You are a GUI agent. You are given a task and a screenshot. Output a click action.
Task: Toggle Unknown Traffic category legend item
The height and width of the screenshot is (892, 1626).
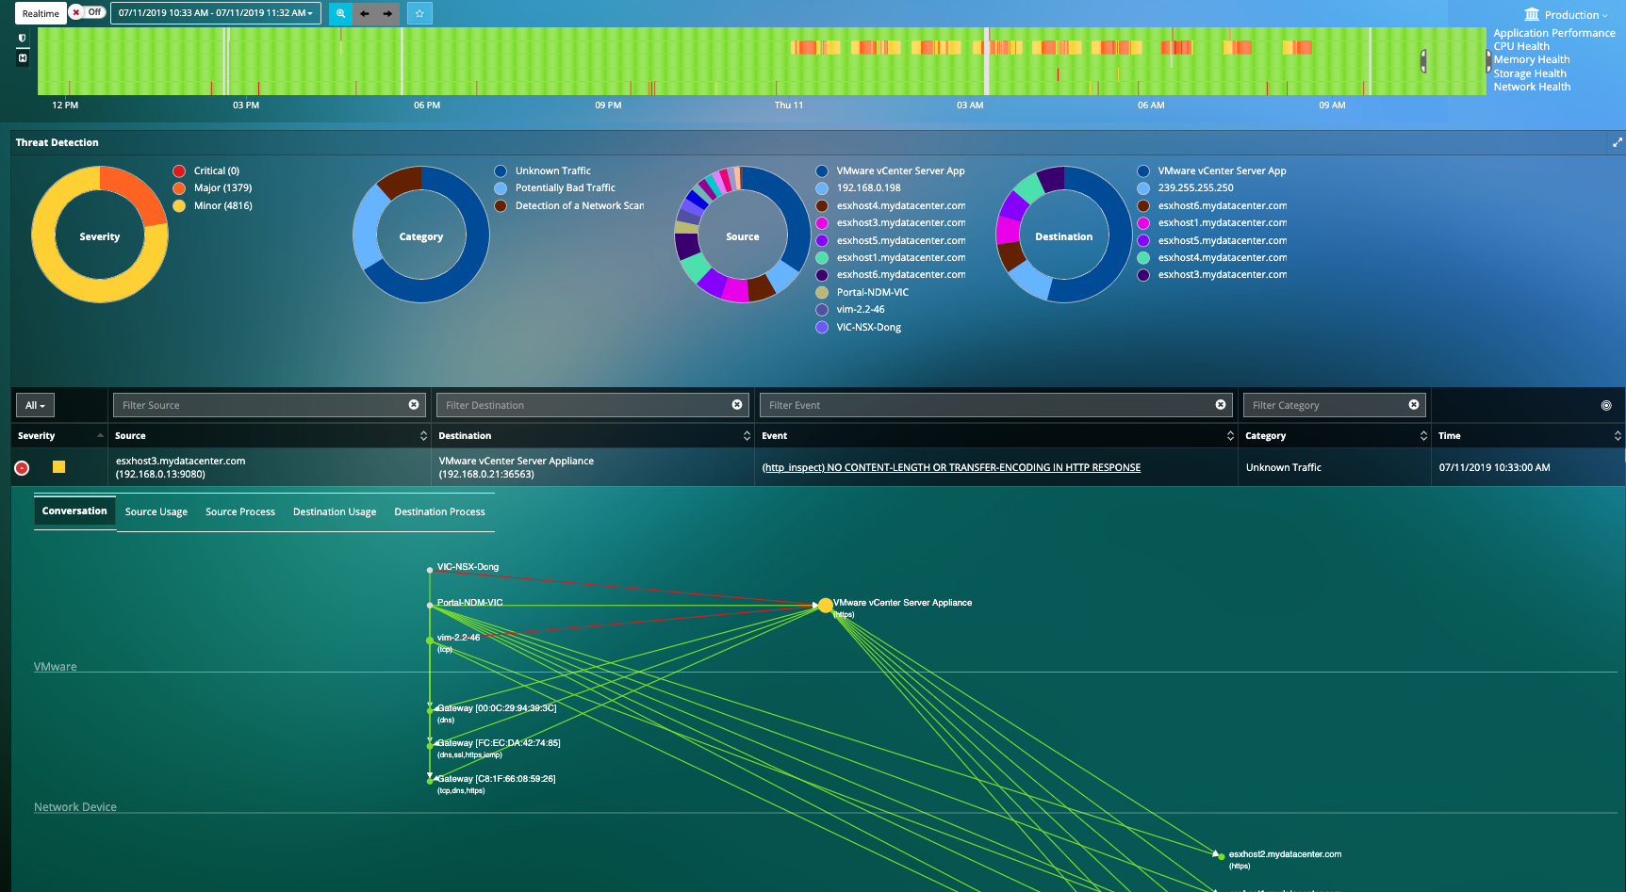point(543,170)
